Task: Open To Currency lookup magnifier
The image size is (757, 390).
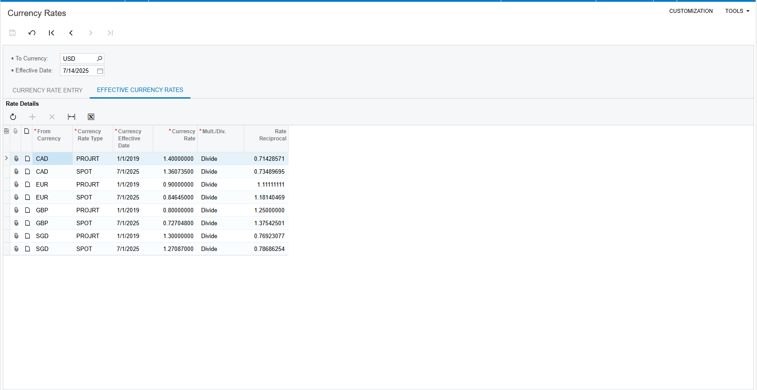Action: tap(99, 59)
